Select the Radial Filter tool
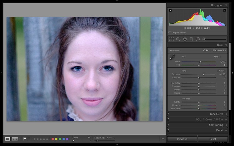Screen dimensions: 234x146 click(x=197, y=39)
